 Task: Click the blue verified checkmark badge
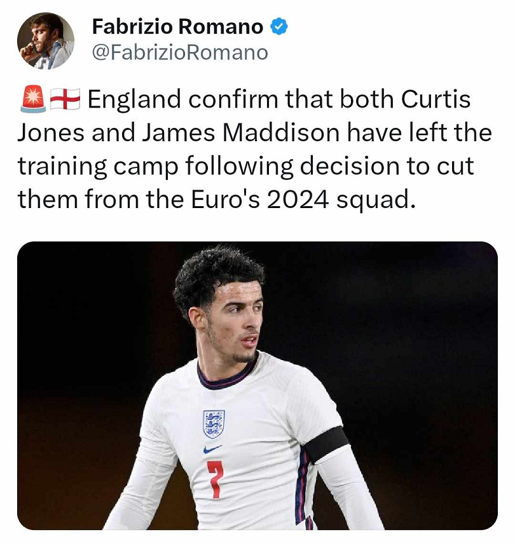coord(279,27)
